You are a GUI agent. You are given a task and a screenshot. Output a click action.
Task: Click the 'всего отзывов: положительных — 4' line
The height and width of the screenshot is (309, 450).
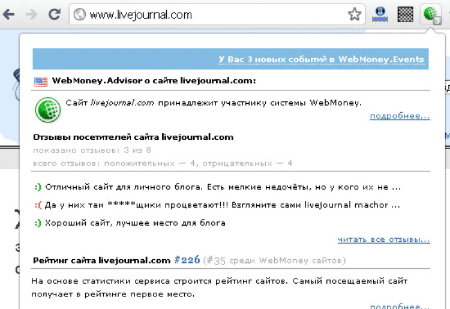(x=163, y=164)
